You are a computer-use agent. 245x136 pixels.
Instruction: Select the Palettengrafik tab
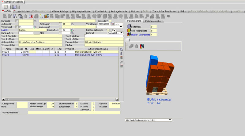tap(134, 21)
